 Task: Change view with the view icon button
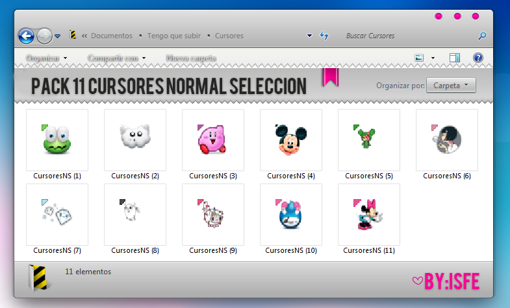pyautogui.click(x=419, y=58)
